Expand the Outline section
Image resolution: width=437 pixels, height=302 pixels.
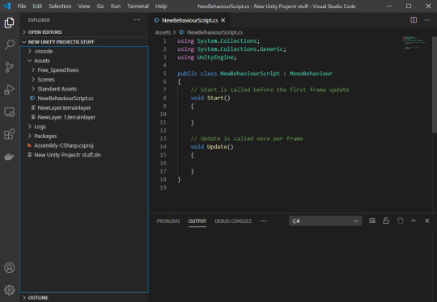(x=83, y=297)
